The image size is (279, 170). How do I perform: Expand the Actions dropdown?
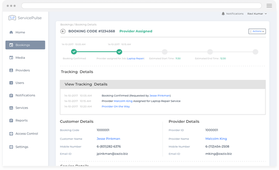click(x=257, y=31)
